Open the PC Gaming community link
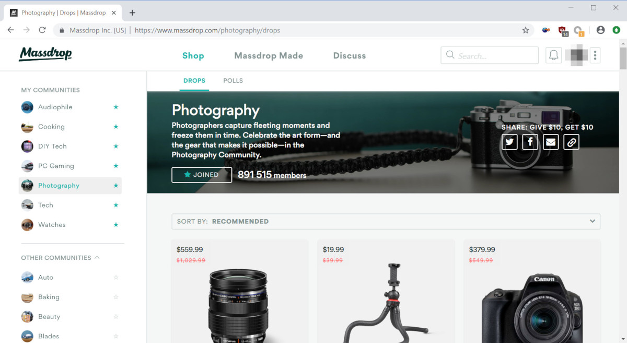 pyautogui.click(x=56, y=166)
